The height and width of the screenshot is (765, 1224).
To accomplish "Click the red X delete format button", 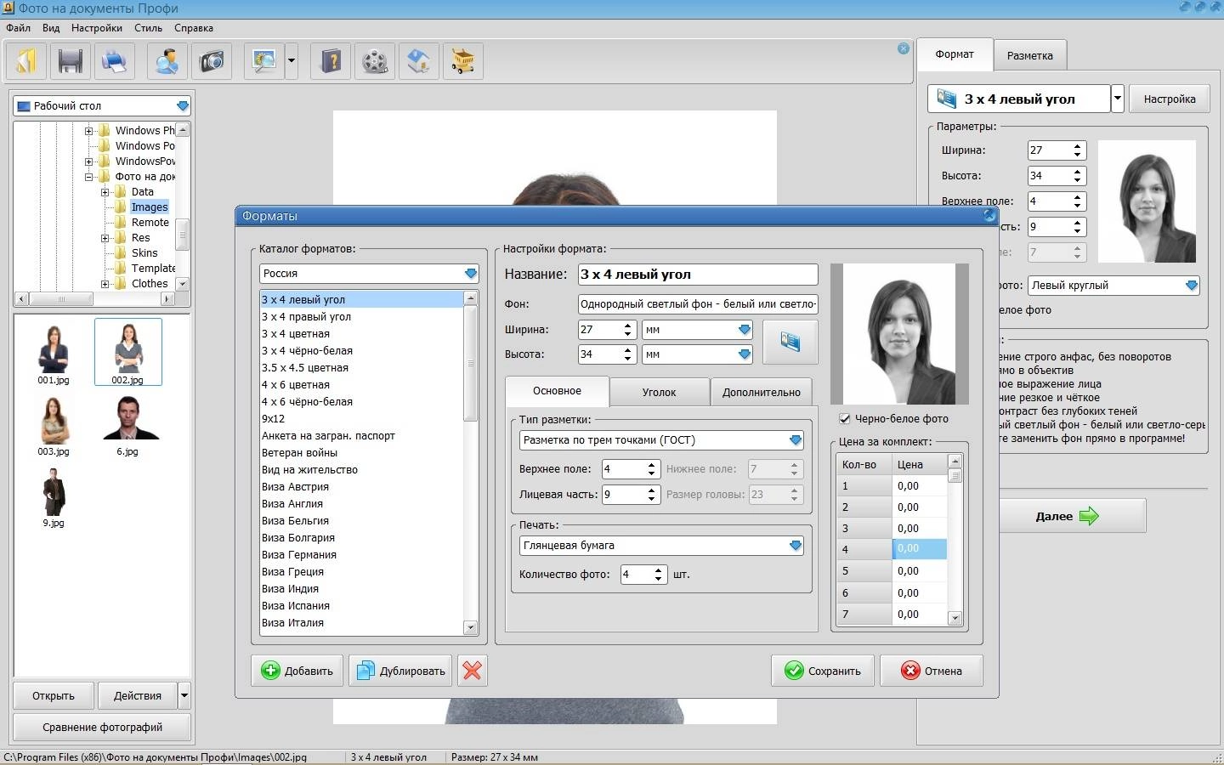I will (x=473, y=671).
